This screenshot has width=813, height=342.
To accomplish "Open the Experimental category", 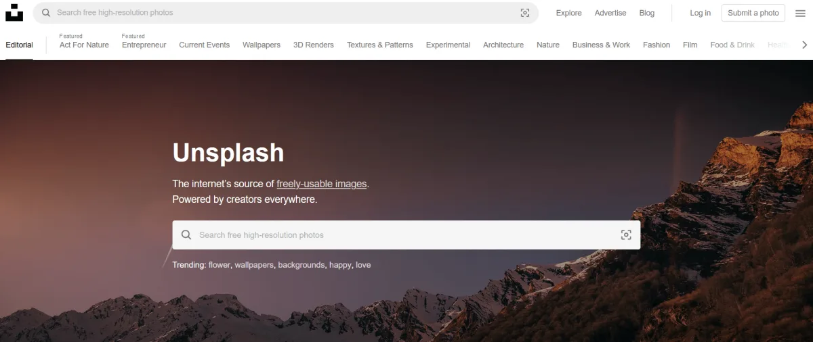I will [448, 45].
